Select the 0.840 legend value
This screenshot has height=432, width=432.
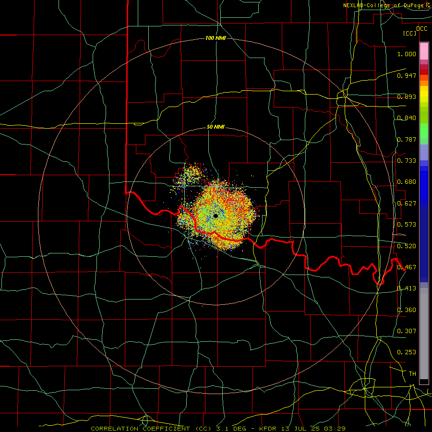coord(407,118)
